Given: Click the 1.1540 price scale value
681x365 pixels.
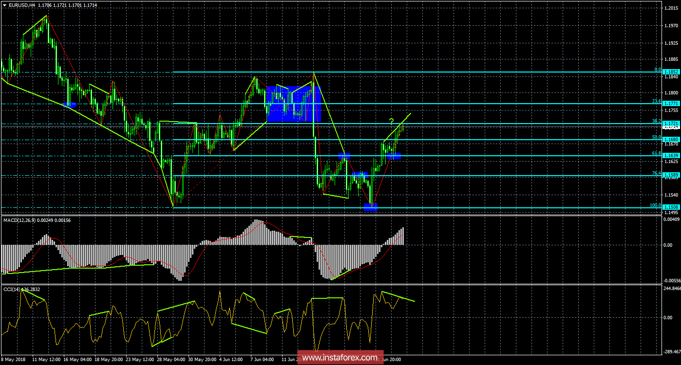Looking at the screenshot, I should [671, 195].
